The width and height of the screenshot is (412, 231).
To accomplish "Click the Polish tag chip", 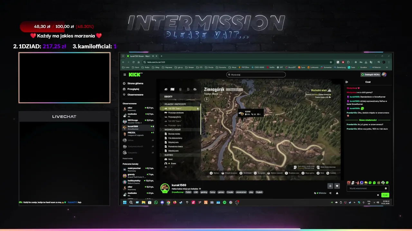I will click(188, 192).
